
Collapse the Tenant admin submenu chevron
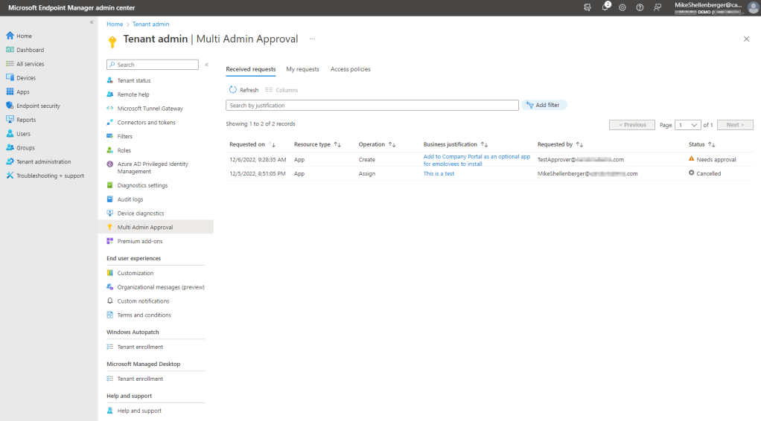[x=206, y=65]
